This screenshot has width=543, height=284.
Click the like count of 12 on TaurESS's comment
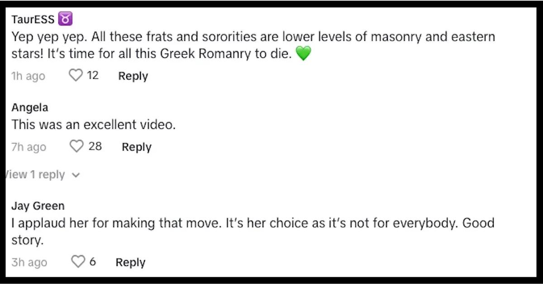point(93,76)
